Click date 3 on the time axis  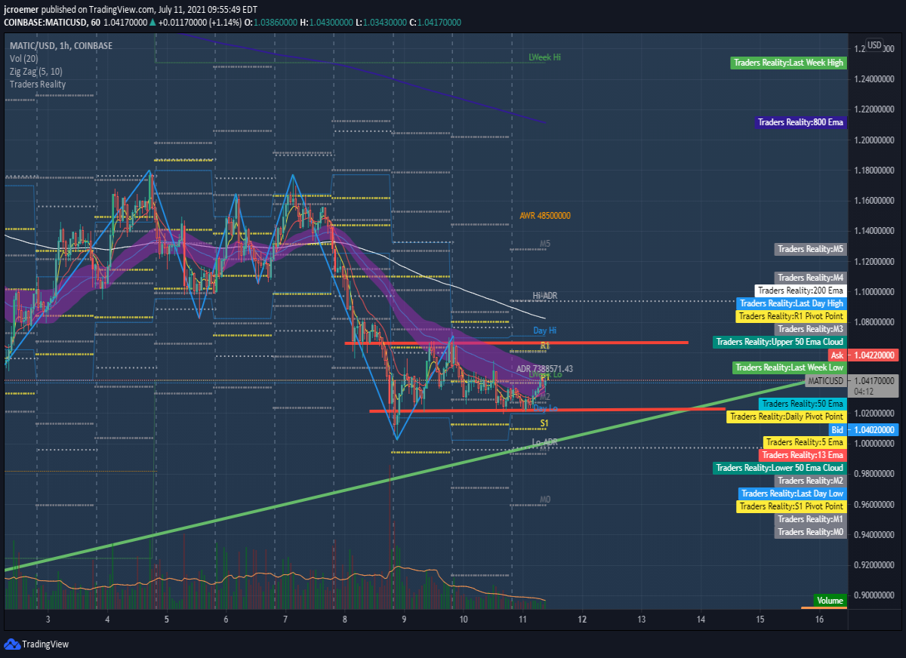coord(48,620)
